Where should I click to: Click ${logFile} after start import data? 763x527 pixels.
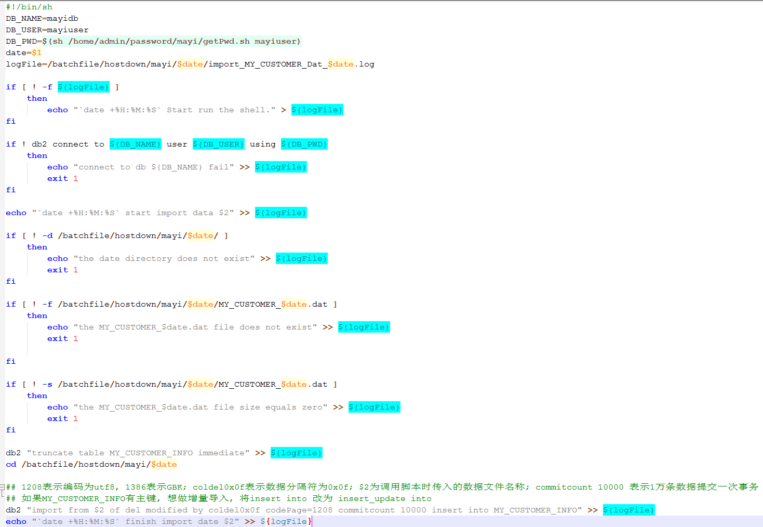pyautogui.click(x=281, y=213)
